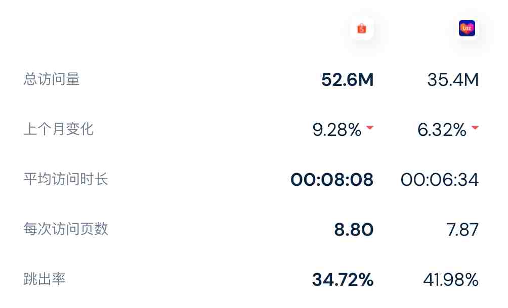Click the 34.72% bounce rate value

pyautogui.click(x=343, y=280)
